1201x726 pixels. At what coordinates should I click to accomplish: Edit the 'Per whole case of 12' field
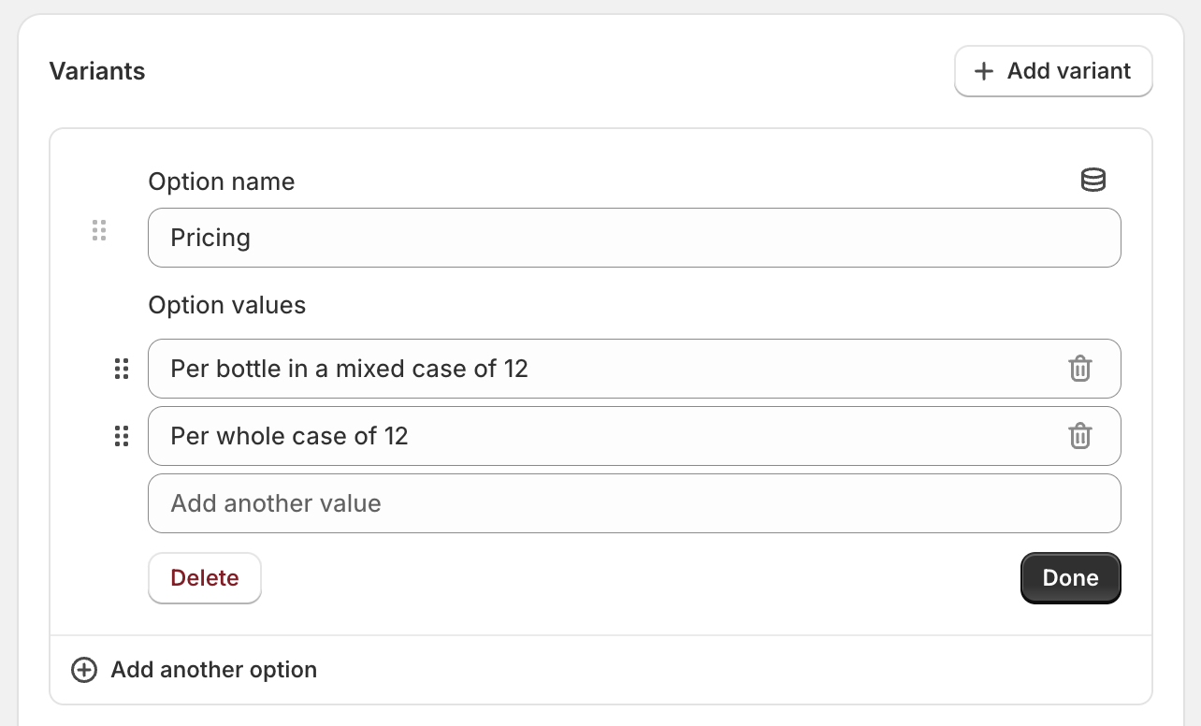click(x=634, y=436)
